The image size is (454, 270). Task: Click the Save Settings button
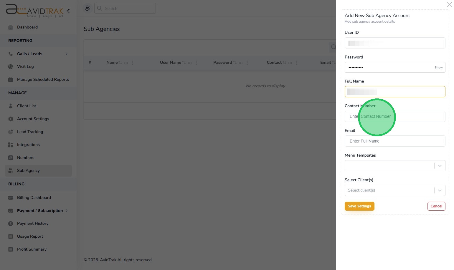click(x=359, y=206)
